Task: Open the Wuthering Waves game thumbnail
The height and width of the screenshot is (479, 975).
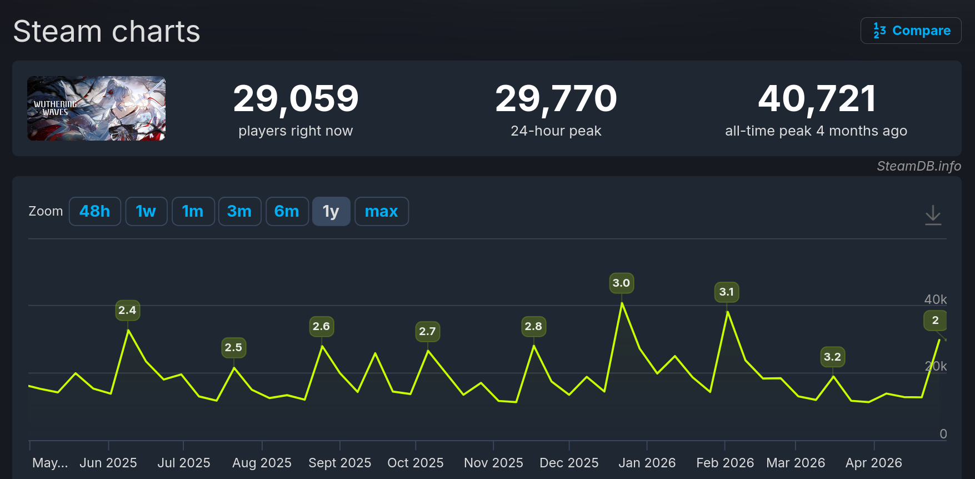Action: click(x=97, y=108)
